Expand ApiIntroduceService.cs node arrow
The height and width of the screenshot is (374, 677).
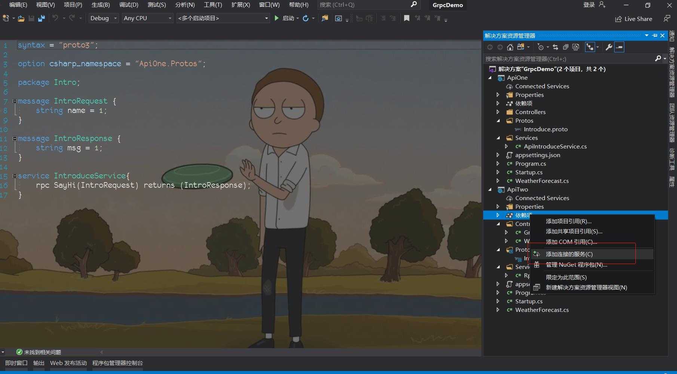coord(506,146)
